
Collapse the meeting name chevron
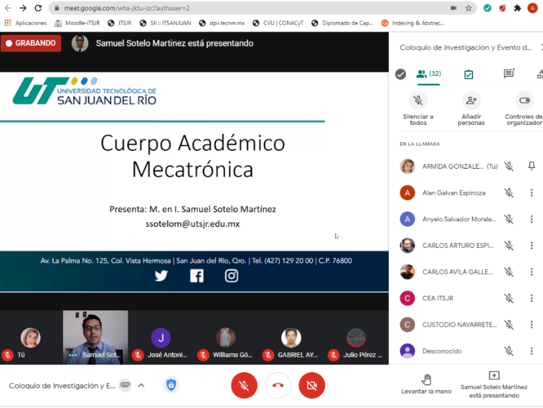[x=140, y=385]
